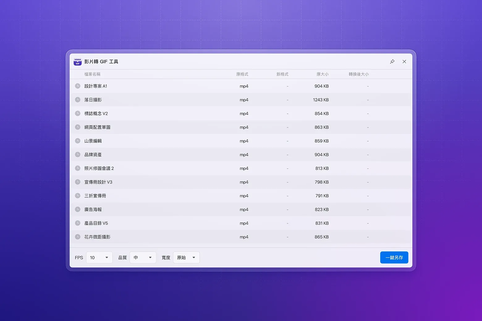Image resolution: width=482 pixels, height=321 pixels.
Task: Click the 823 KB size value
Action: coord(322,209)
